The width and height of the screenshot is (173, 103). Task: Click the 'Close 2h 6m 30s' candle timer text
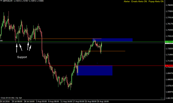click(x=7, y=98)
